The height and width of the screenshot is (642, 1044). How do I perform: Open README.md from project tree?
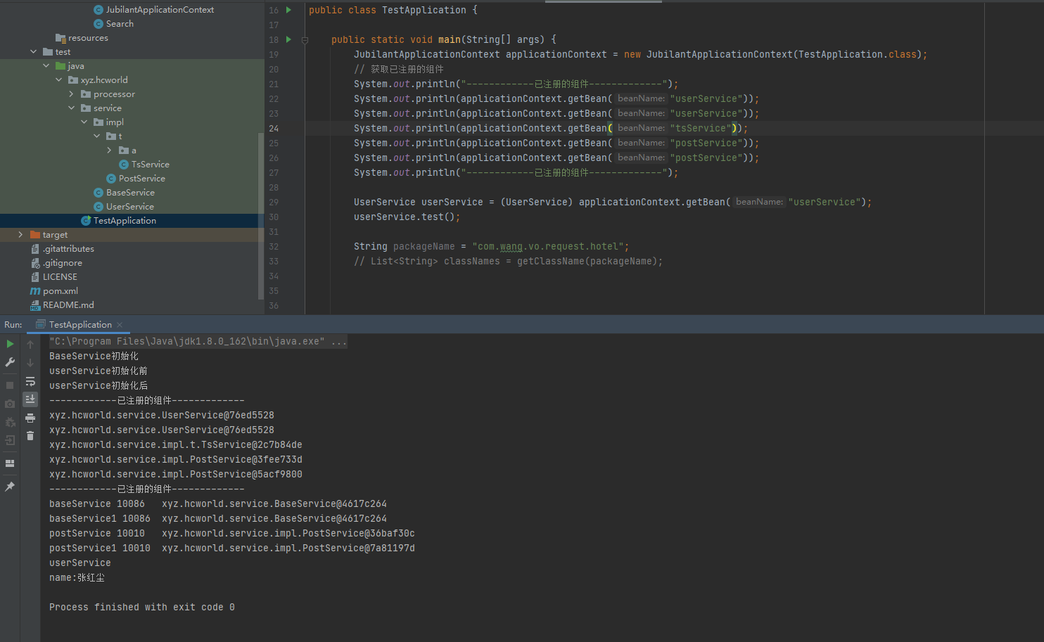(x=68, y=305)
